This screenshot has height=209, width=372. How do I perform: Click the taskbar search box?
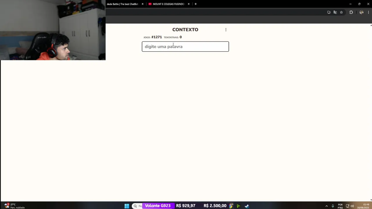(137, 206)
